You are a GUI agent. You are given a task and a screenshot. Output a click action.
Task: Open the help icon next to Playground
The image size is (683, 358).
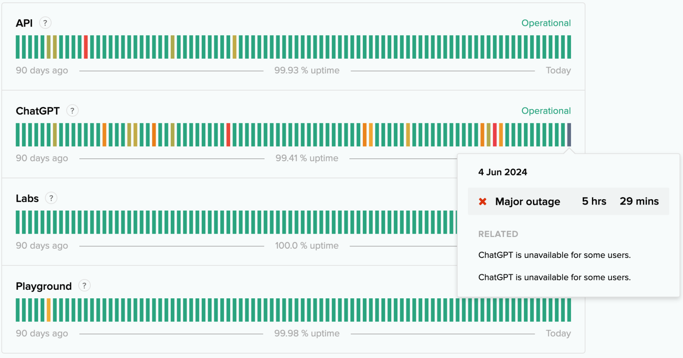pyautogui.click(x=84, y=286)
